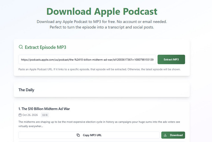Click The Daily podcast name

(x=26, y=90)
